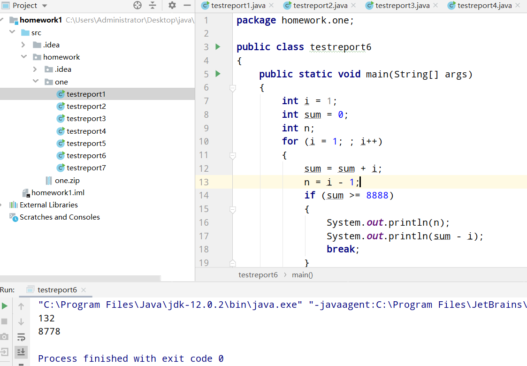Image resolution: width=527 pixels, height=366 pixels.
Task: Click the exit icon in Run toolbar
Action: [x=4, y=352]
